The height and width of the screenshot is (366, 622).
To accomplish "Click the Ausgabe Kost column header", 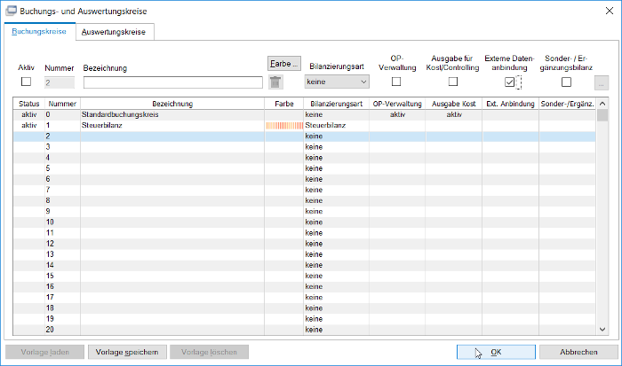I will (454, 104).
